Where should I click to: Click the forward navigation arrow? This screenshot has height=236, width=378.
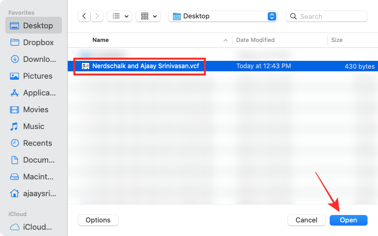pos(97,16)
